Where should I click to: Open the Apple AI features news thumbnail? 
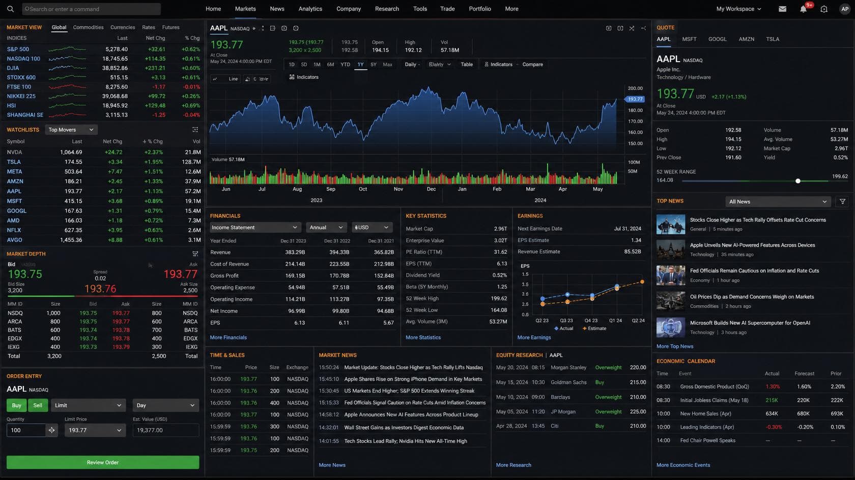(671, 250)
